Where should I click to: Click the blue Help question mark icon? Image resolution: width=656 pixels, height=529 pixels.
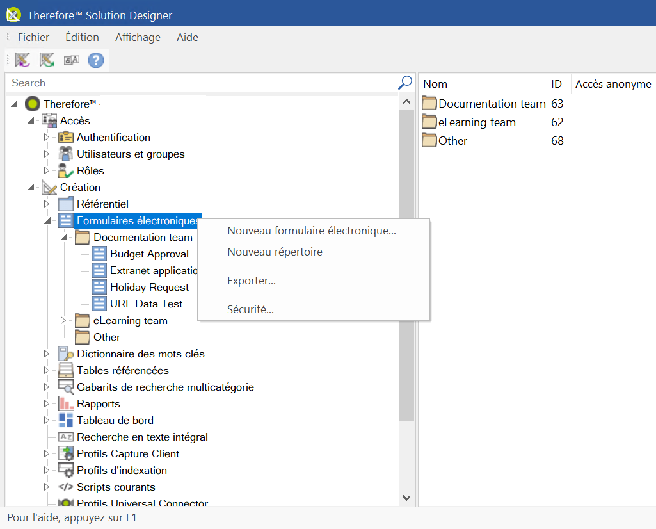tap(95, 60)
